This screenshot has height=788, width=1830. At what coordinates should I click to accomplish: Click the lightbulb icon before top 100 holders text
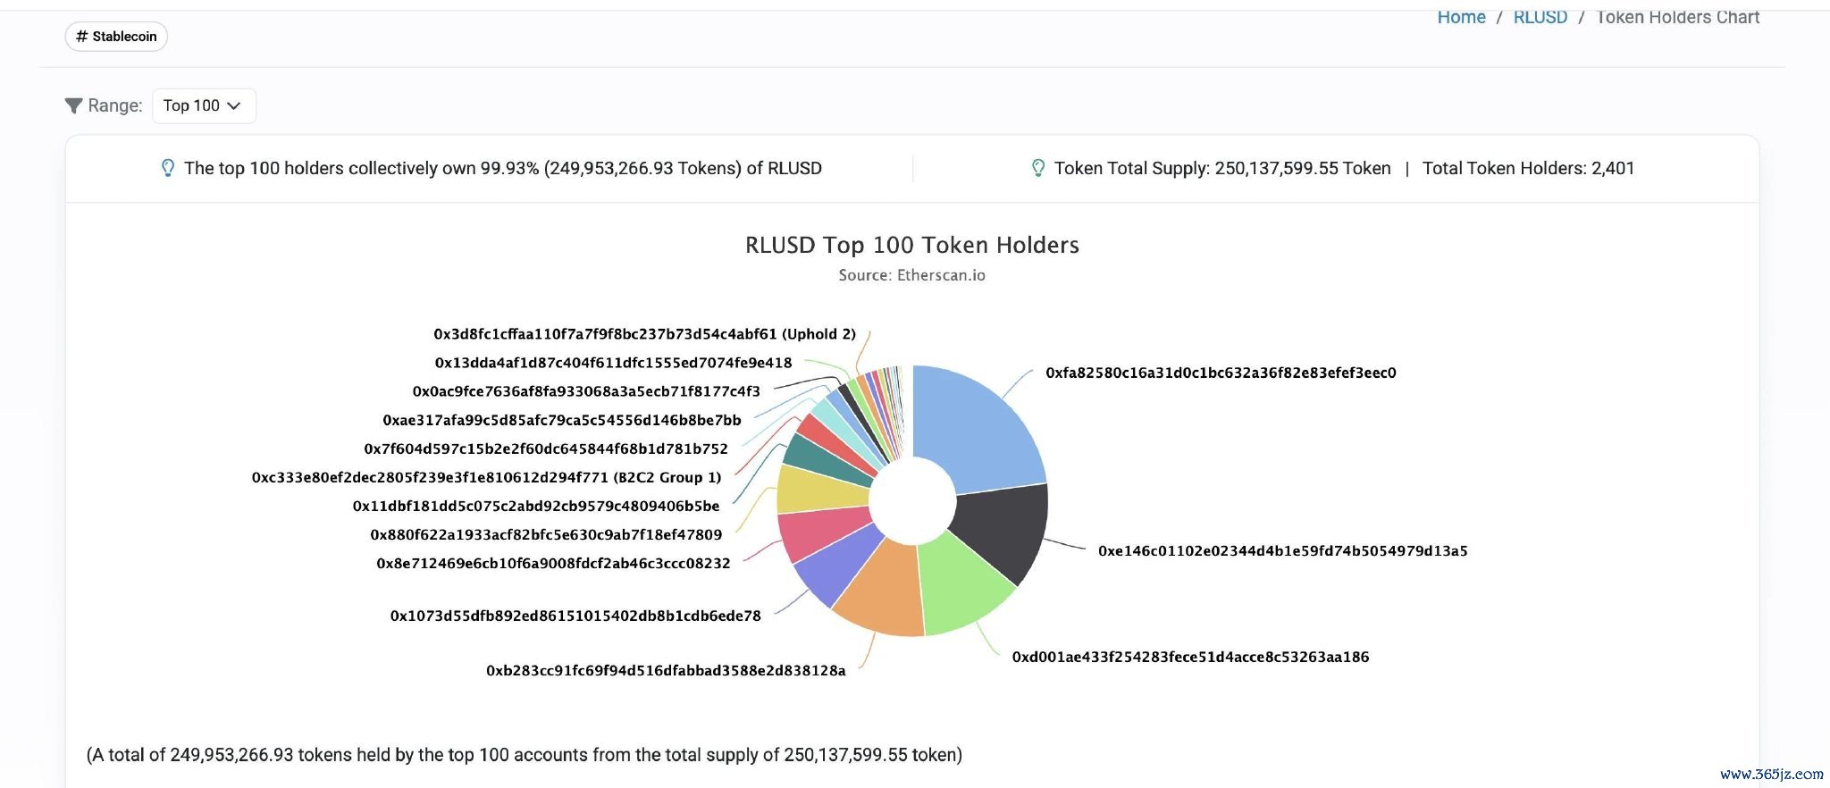coord(167,168)
